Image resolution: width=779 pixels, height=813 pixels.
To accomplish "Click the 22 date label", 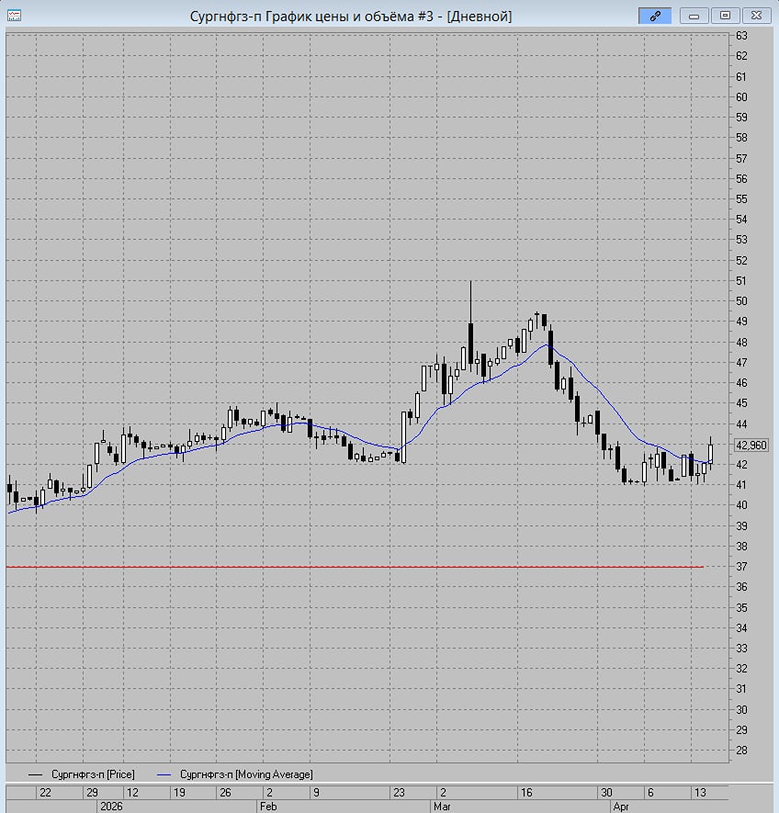I will (x=46, y=792).
